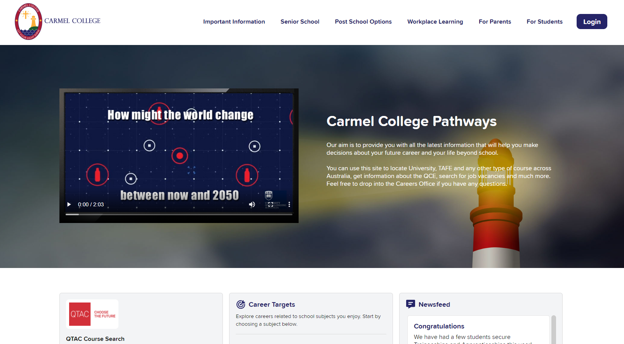Go to the For Students menu
The height and width of the screenshot is (344, 624).
tap(544, 22)
